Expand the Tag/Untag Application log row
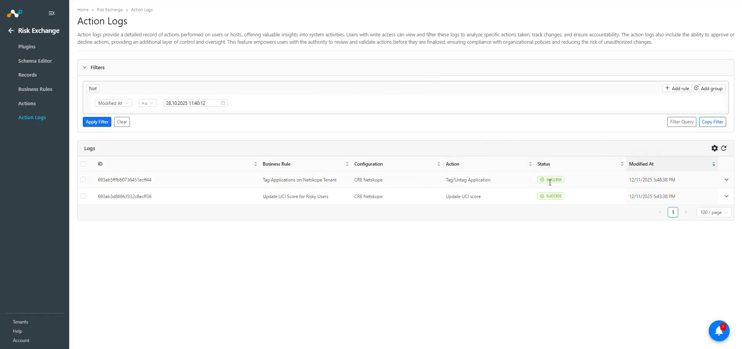Viewport: 742px width, 349px height. click(x=727, y=180)
